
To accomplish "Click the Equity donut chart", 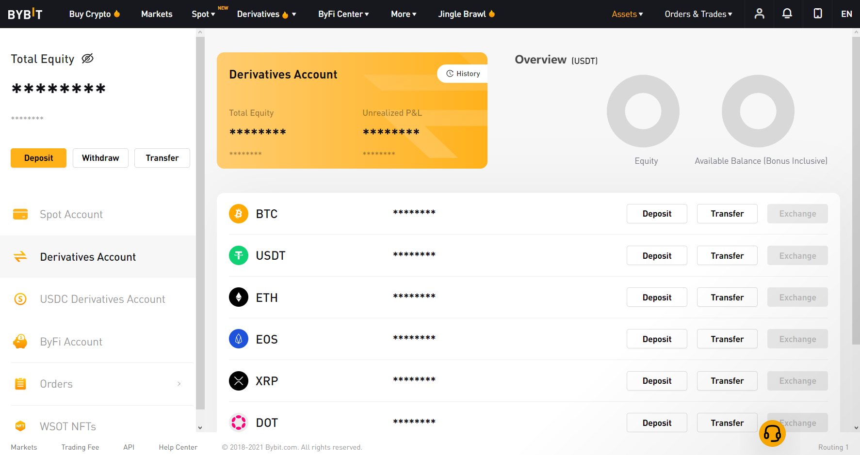I will [643, 111].
